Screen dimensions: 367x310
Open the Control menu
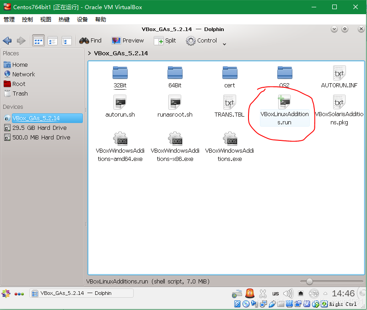[201, 41]
